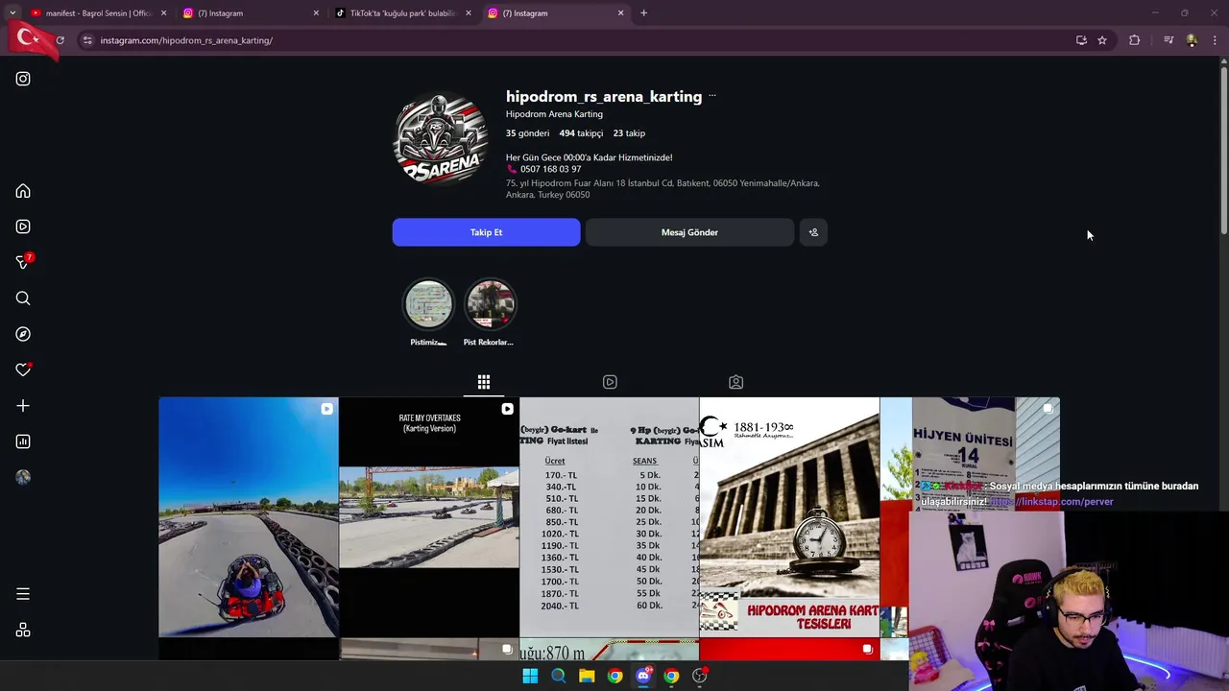The height and width of the screenshot is (691, 1229).
Task: Open the tab search dropdown arrow
Action: pos(12,13)
